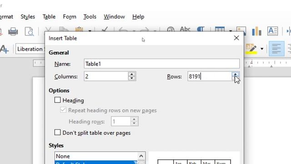
Task: Click the Insert Image toolbar icon
Action: pos(241,31)
